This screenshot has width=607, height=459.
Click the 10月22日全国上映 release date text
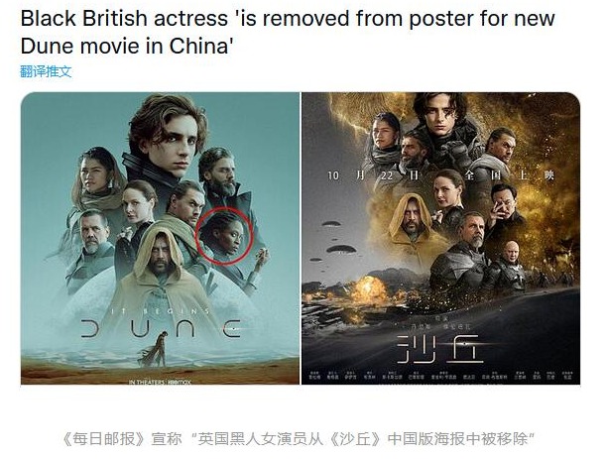(441, 175)
